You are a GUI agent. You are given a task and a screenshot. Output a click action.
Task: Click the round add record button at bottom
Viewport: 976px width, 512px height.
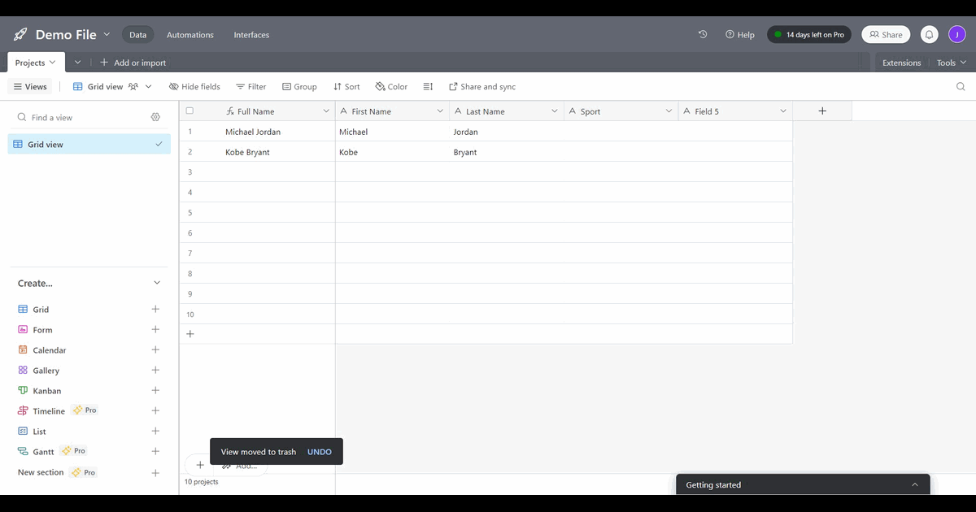tap(199, 465)
